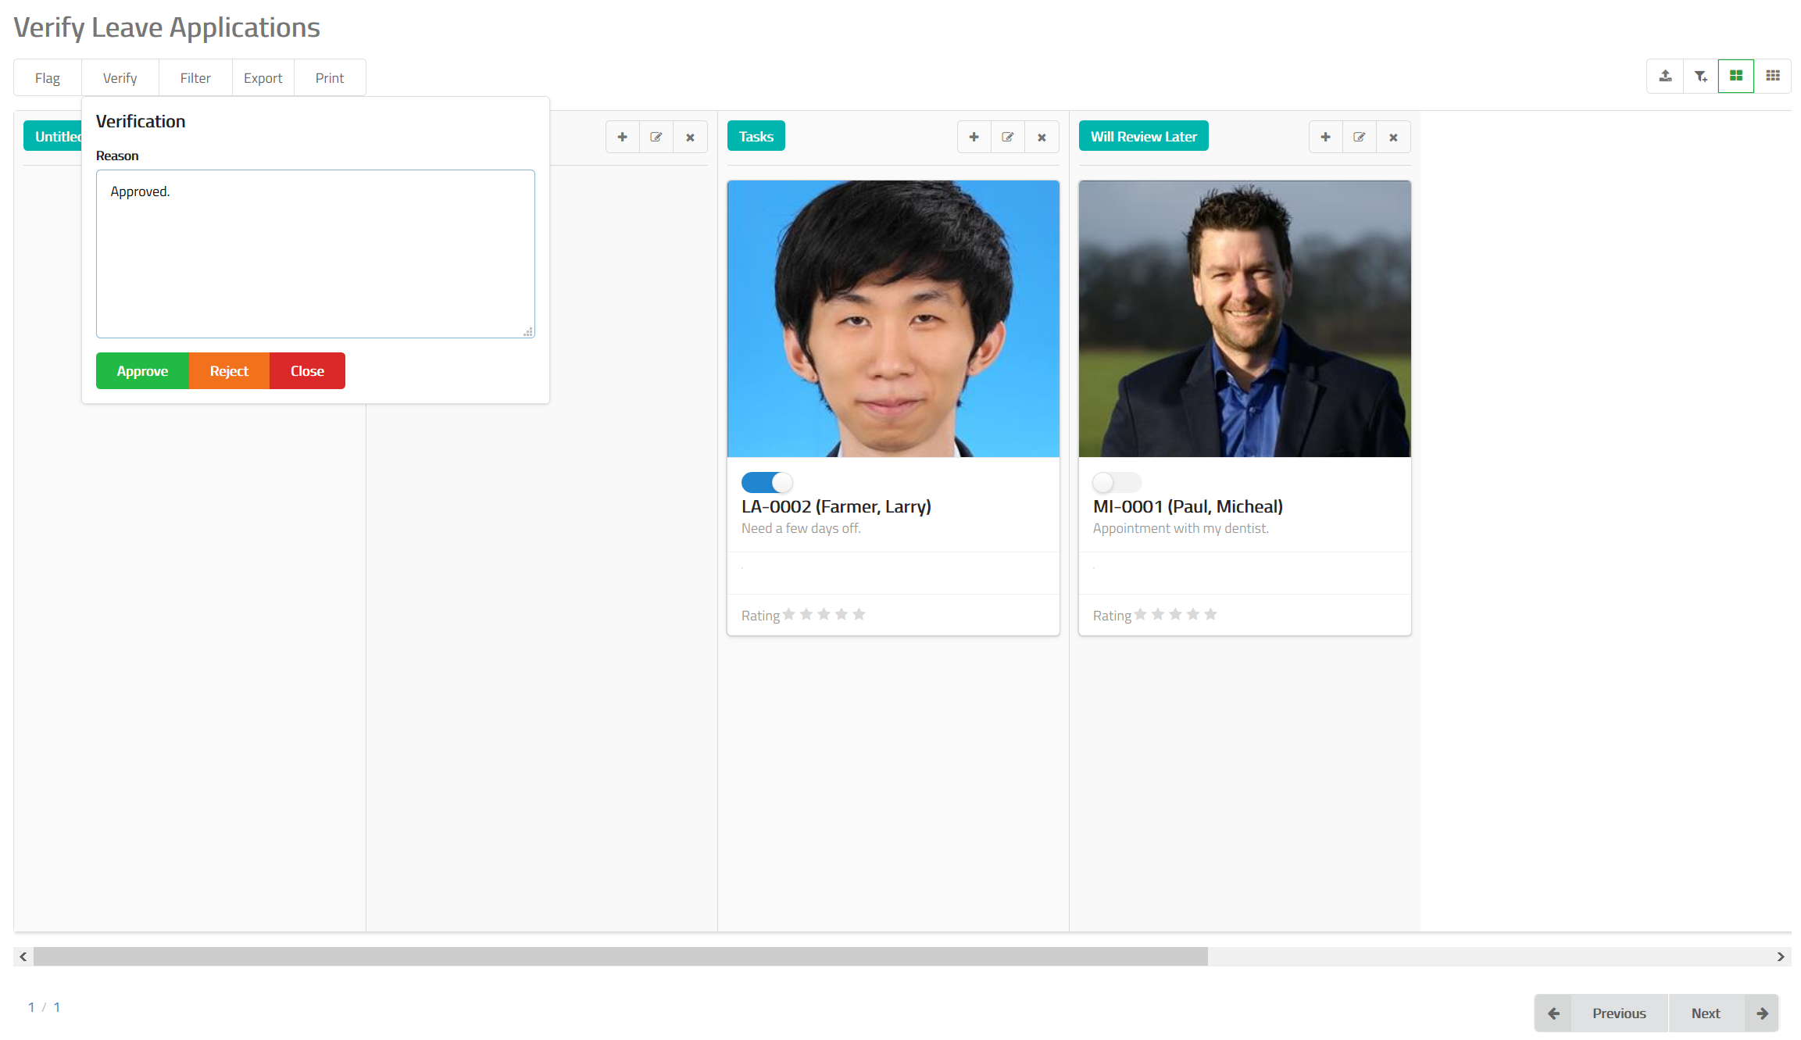The height and width of the screenshot is (1040, 1801).
Task: Open the Export menu
Action: click(263, 78)
